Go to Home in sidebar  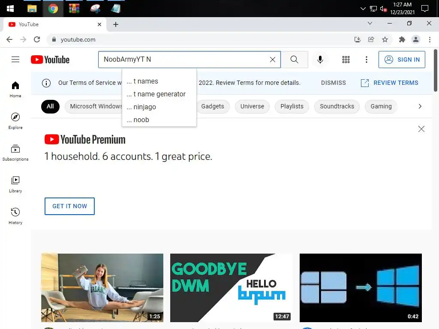coord(15,90)
